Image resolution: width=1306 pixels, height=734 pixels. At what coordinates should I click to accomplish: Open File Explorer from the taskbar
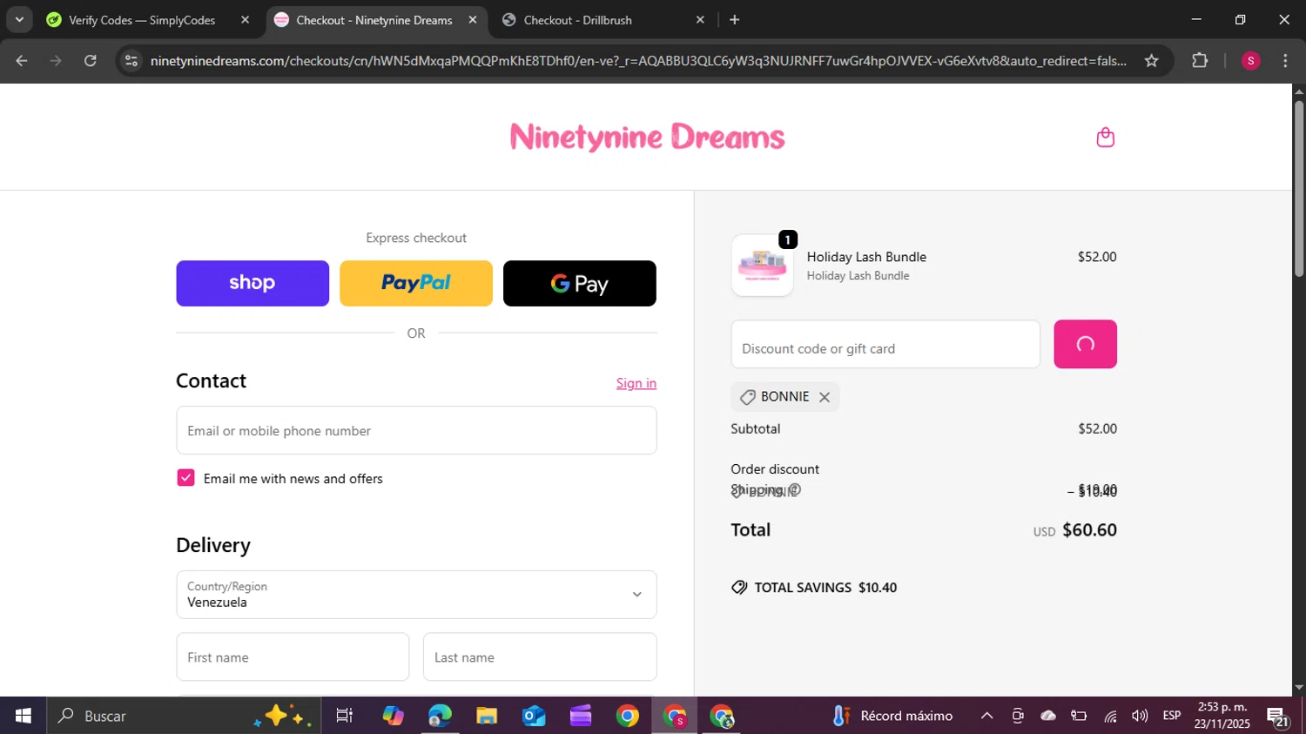click(x=487, y=716)
